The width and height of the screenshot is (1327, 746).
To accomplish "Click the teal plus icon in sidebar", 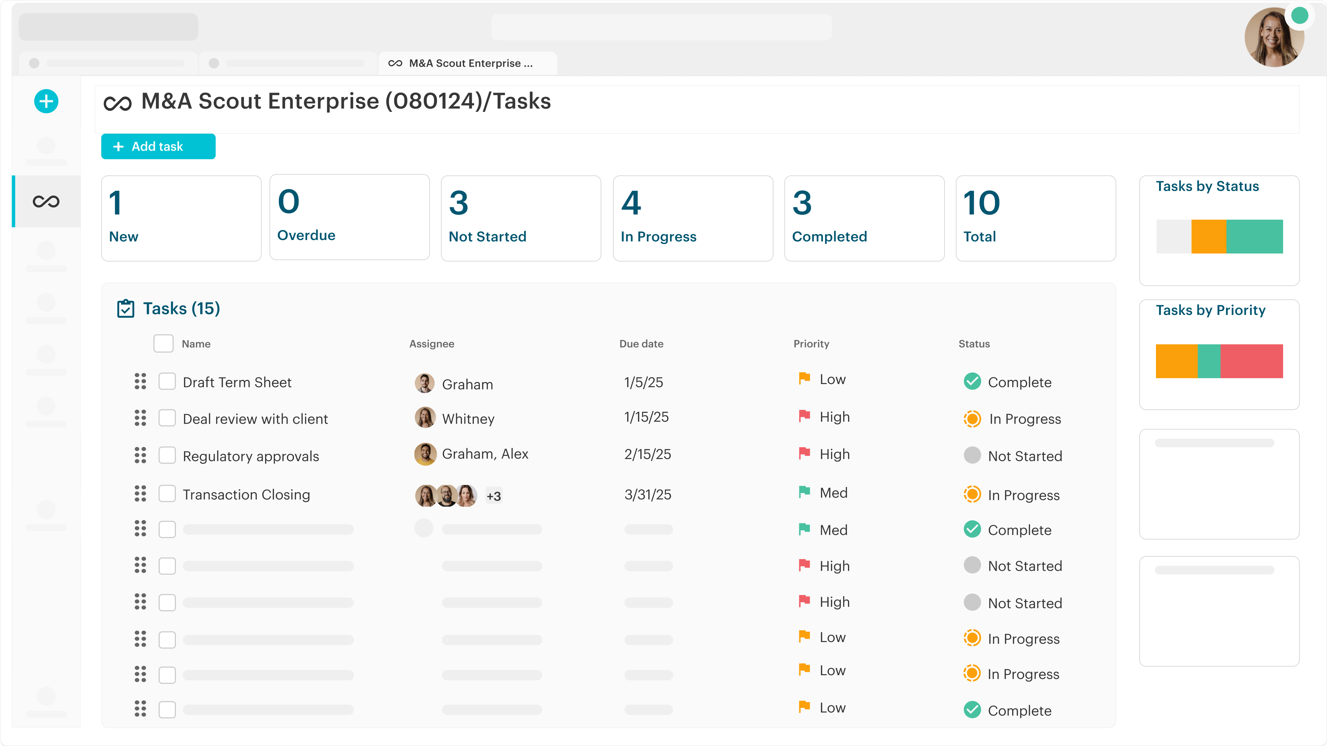I will click(46, 102).
